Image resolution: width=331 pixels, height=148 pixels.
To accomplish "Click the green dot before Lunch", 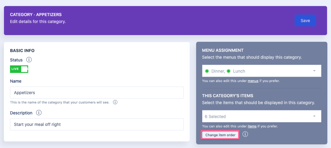I will point(229,71).
